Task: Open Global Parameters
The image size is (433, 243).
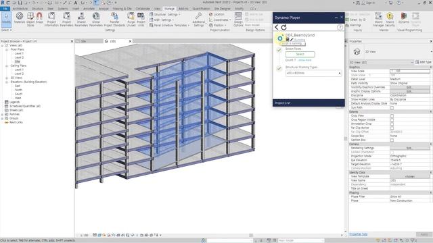Action: coord(96,19)
